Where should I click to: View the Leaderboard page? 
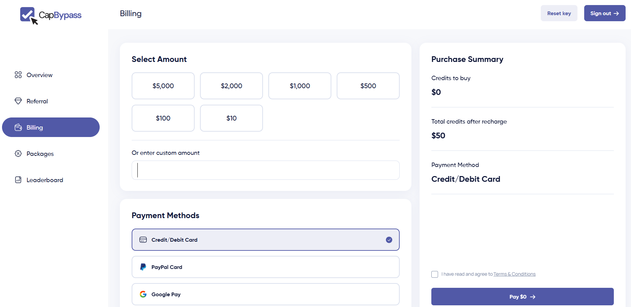click(51, 180)
